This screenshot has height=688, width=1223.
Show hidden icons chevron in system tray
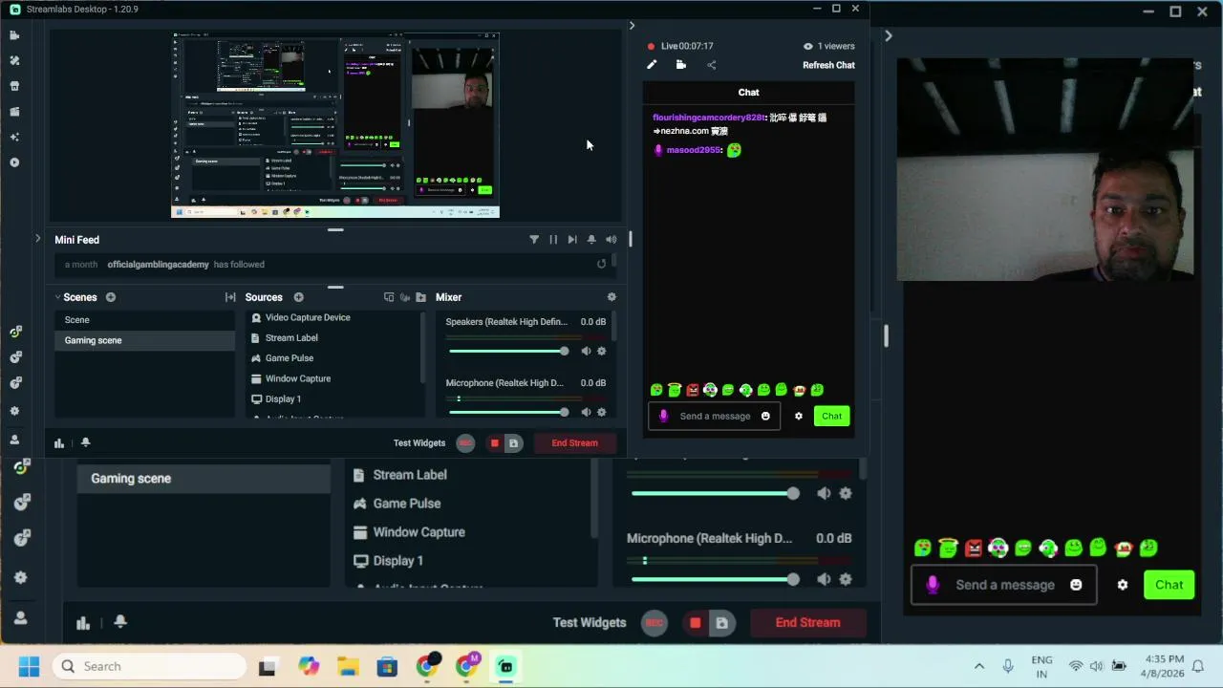(979, 666)
